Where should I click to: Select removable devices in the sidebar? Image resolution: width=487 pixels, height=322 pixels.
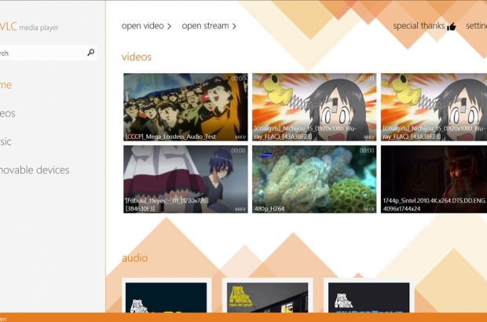[34, 170]
